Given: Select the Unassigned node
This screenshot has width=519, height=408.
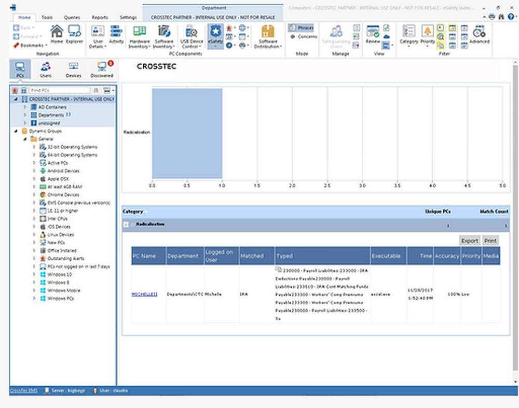Looking at the screenshot, I should (x=49, y=123).
